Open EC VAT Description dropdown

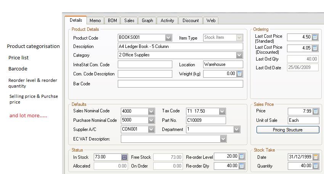tap(223, 139)
